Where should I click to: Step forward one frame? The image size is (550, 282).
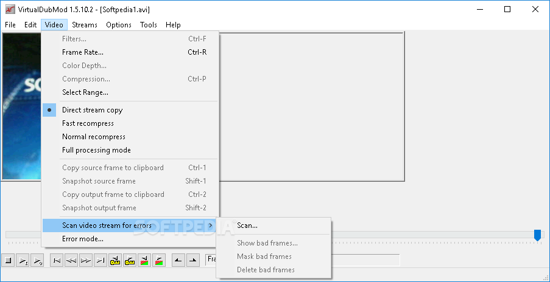tap(86, 260)
